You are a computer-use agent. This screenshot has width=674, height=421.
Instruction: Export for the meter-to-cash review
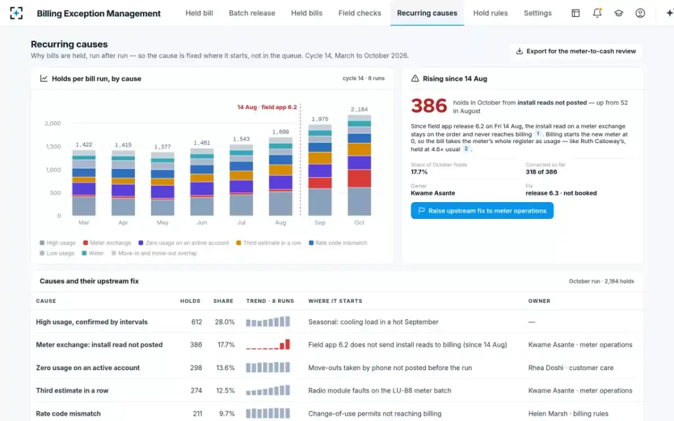pyautogui.click(x=576, y=51)
